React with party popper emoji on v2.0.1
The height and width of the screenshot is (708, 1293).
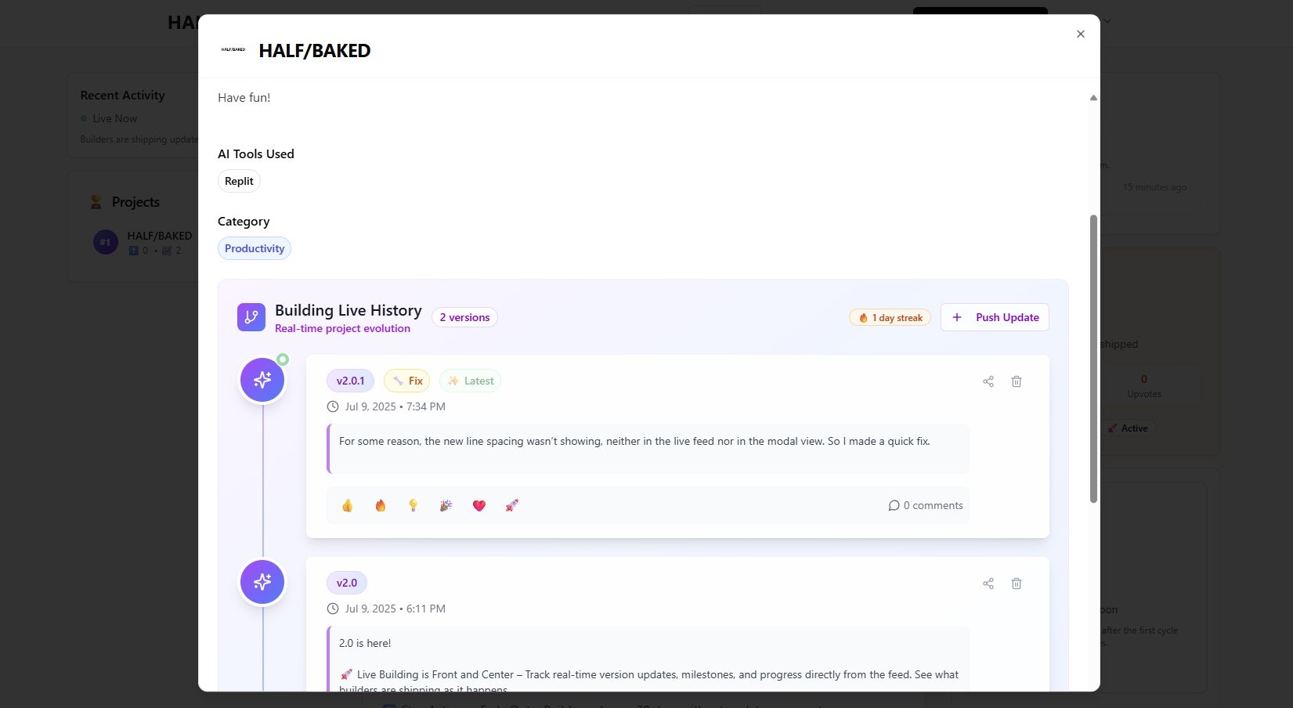(446, 505)
